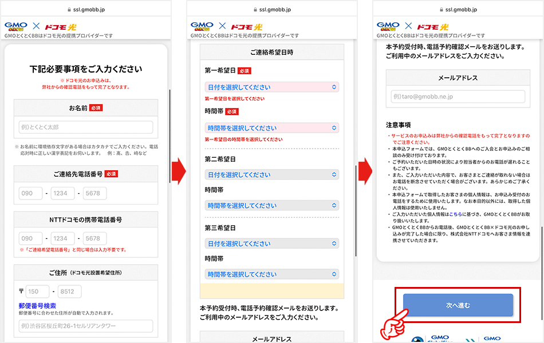Viewport: 544px width, 343px height.
Task: Click contact phone last box showing 5678
Action: click(x=94, y=193)
